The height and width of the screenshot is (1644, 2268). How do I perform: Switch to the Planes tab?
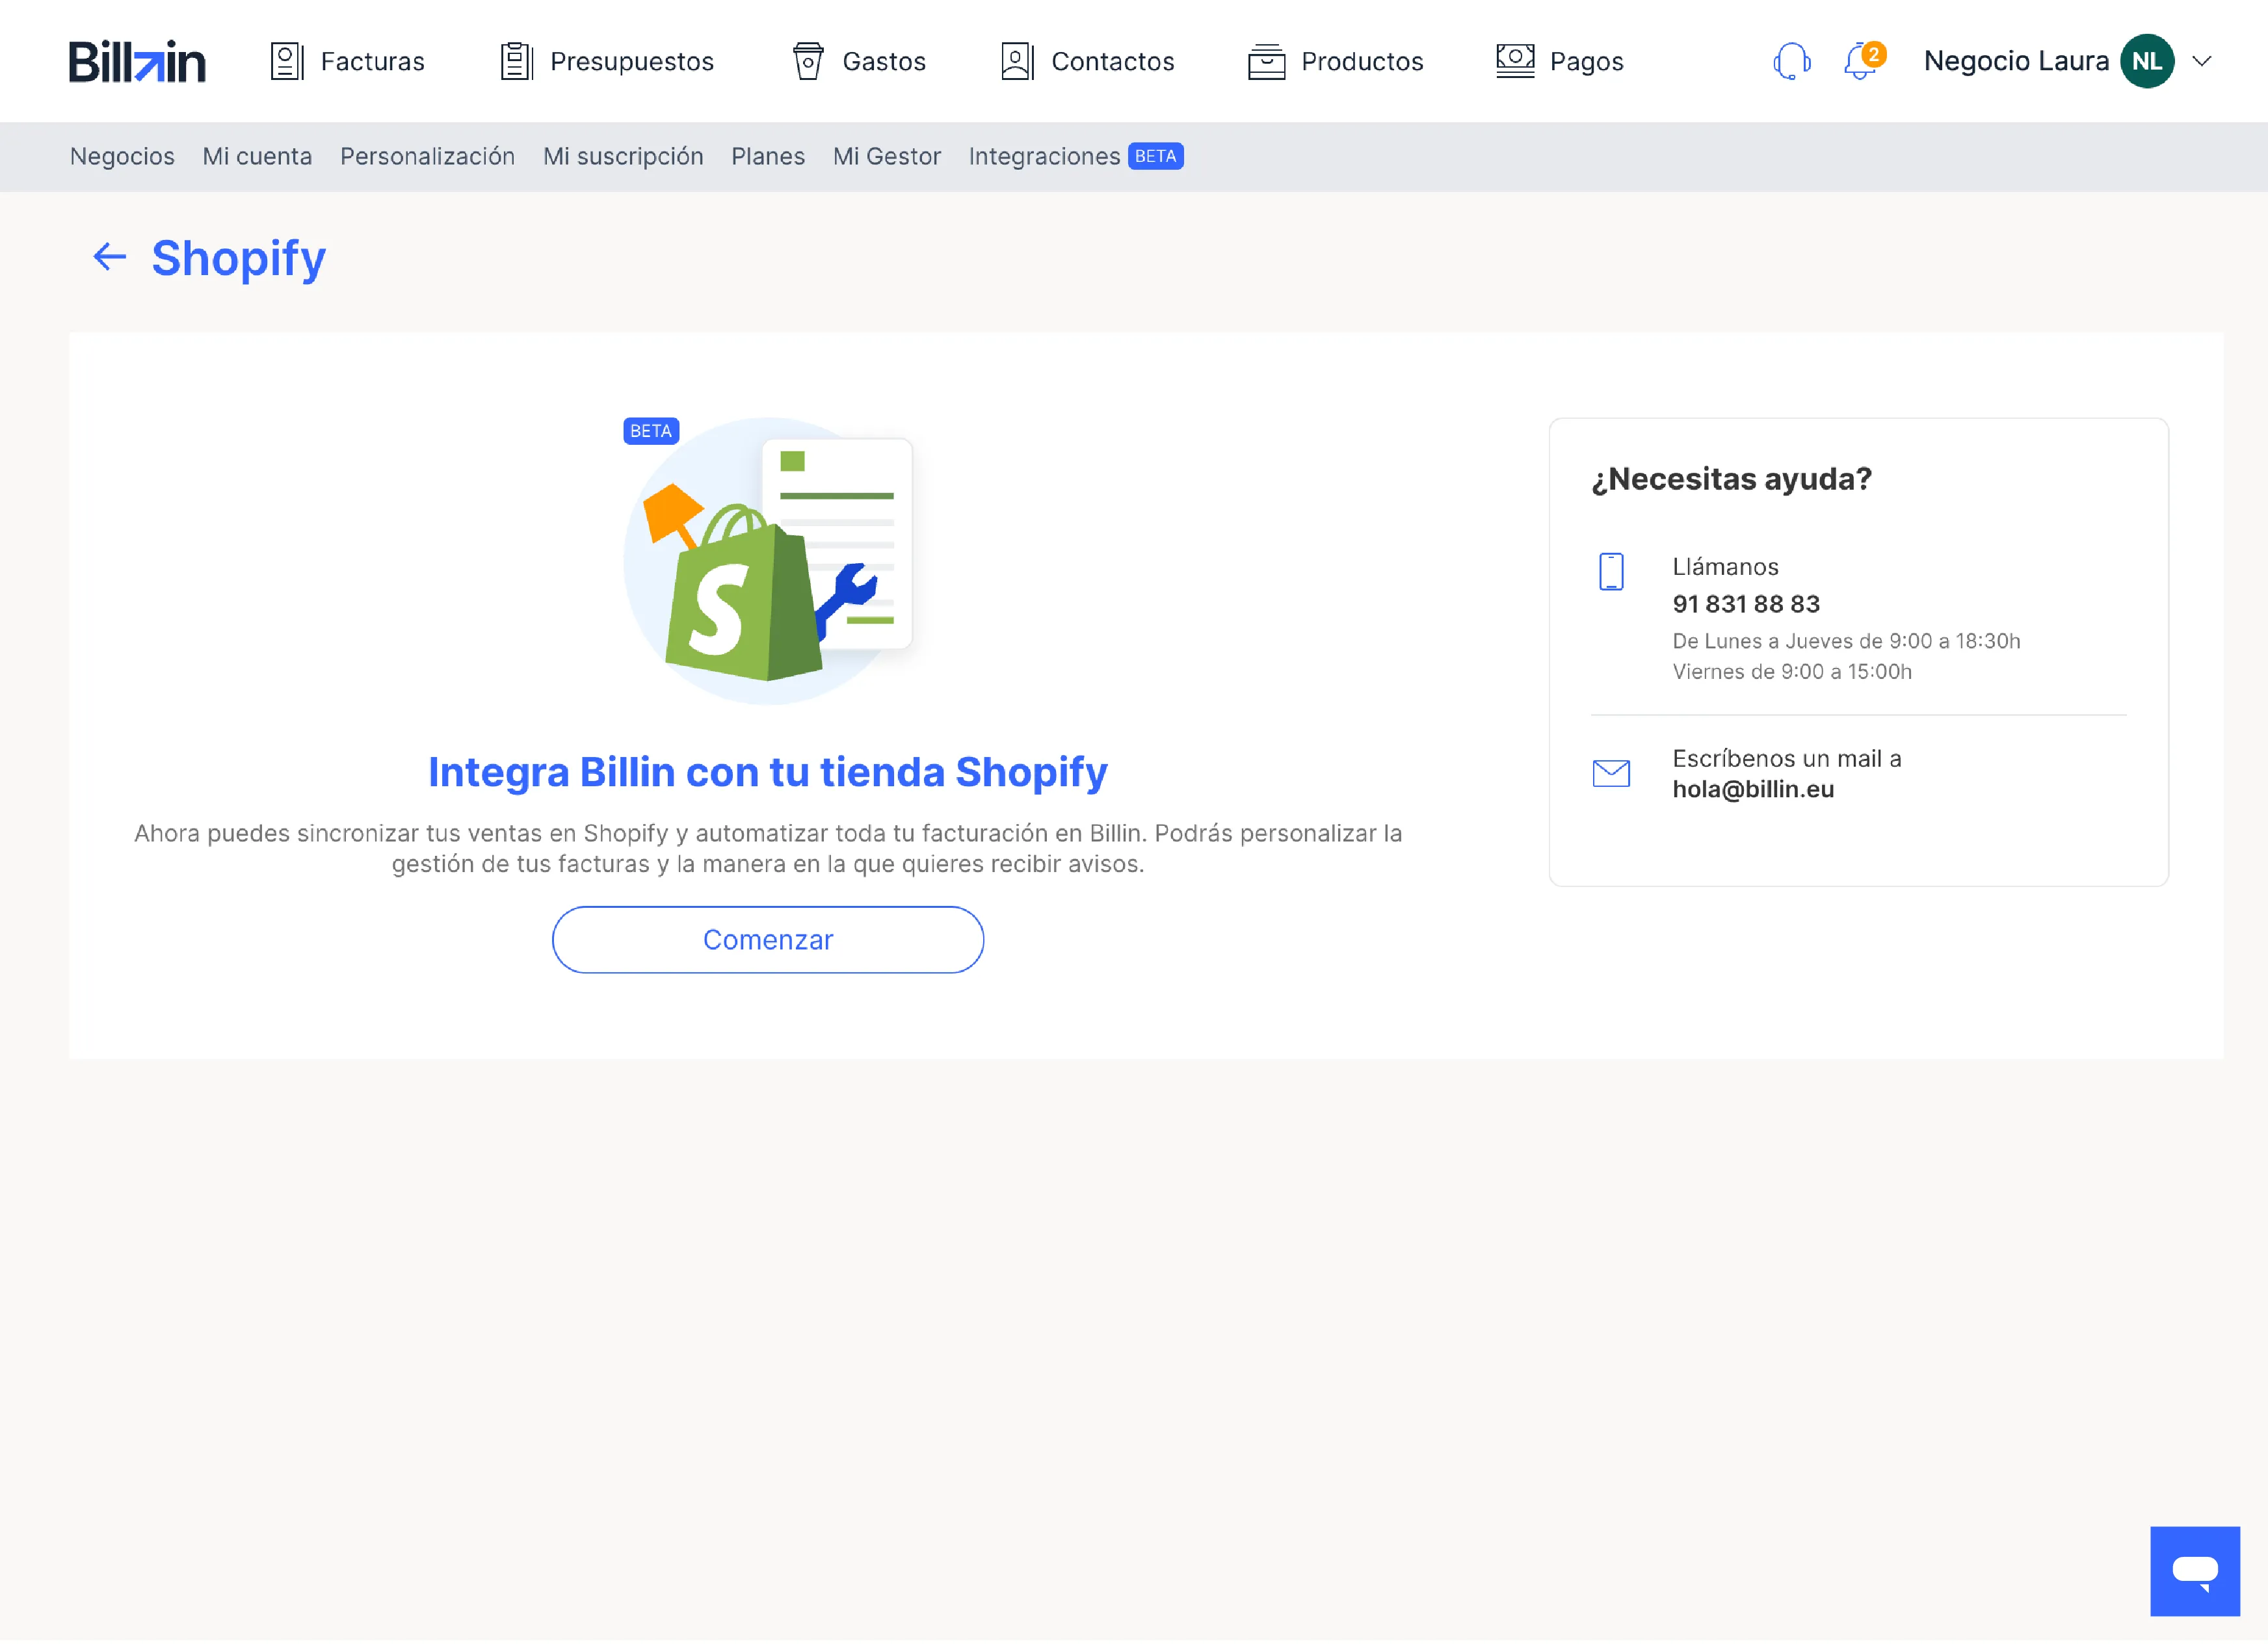coord(768,157)
